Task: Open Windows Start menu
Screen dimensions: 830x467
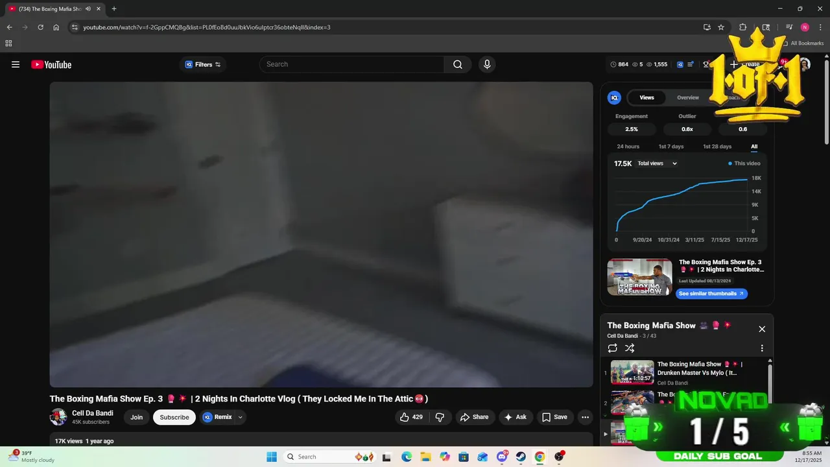Action: tap(271, 457)
